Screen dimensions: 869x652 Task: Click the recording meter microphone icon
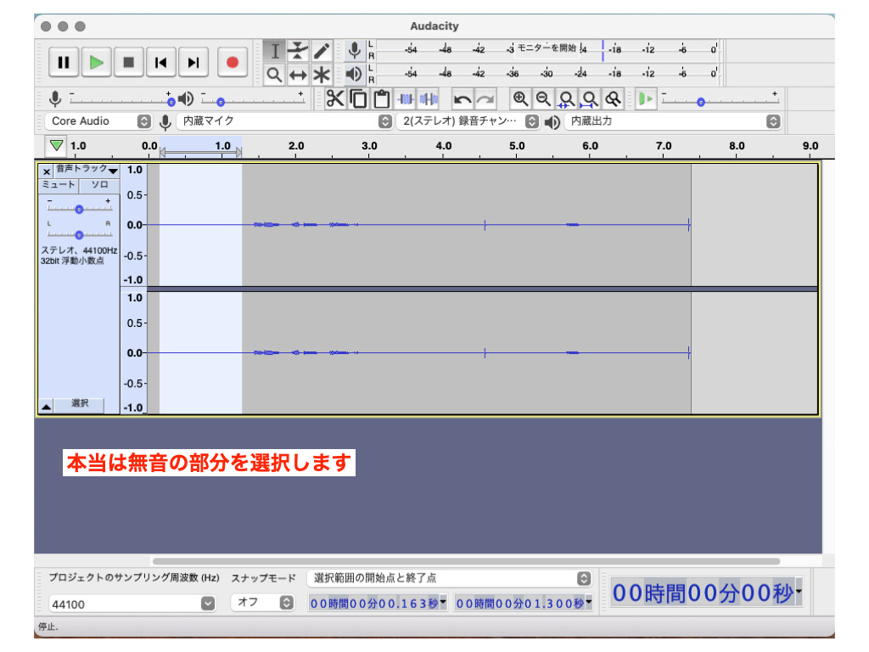(354, 50)
